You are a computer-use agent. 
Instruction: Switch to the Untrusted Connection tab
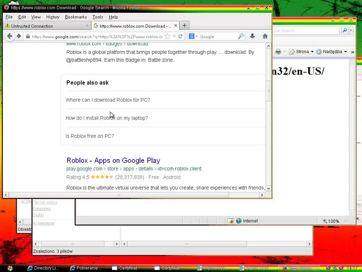(x=47, y=25)
